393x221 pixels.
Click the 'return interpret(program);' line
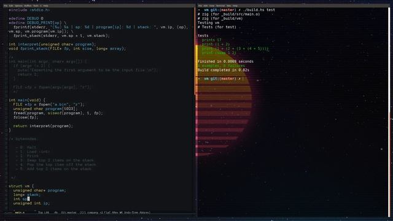43,126
